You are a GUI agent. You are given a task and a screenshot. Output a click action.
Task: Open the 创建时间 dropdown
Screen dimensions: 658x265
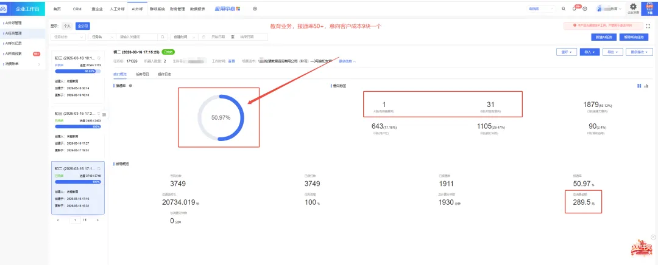[x=185, y=37]
